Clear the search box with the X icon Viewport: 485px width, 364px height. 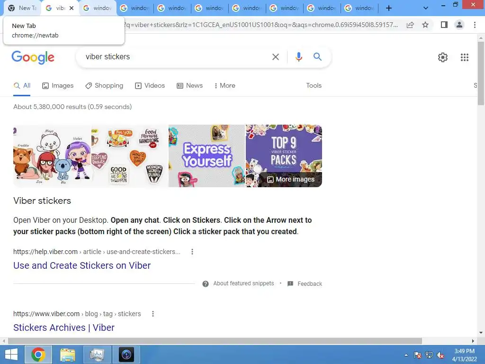(x=275, y=57)
